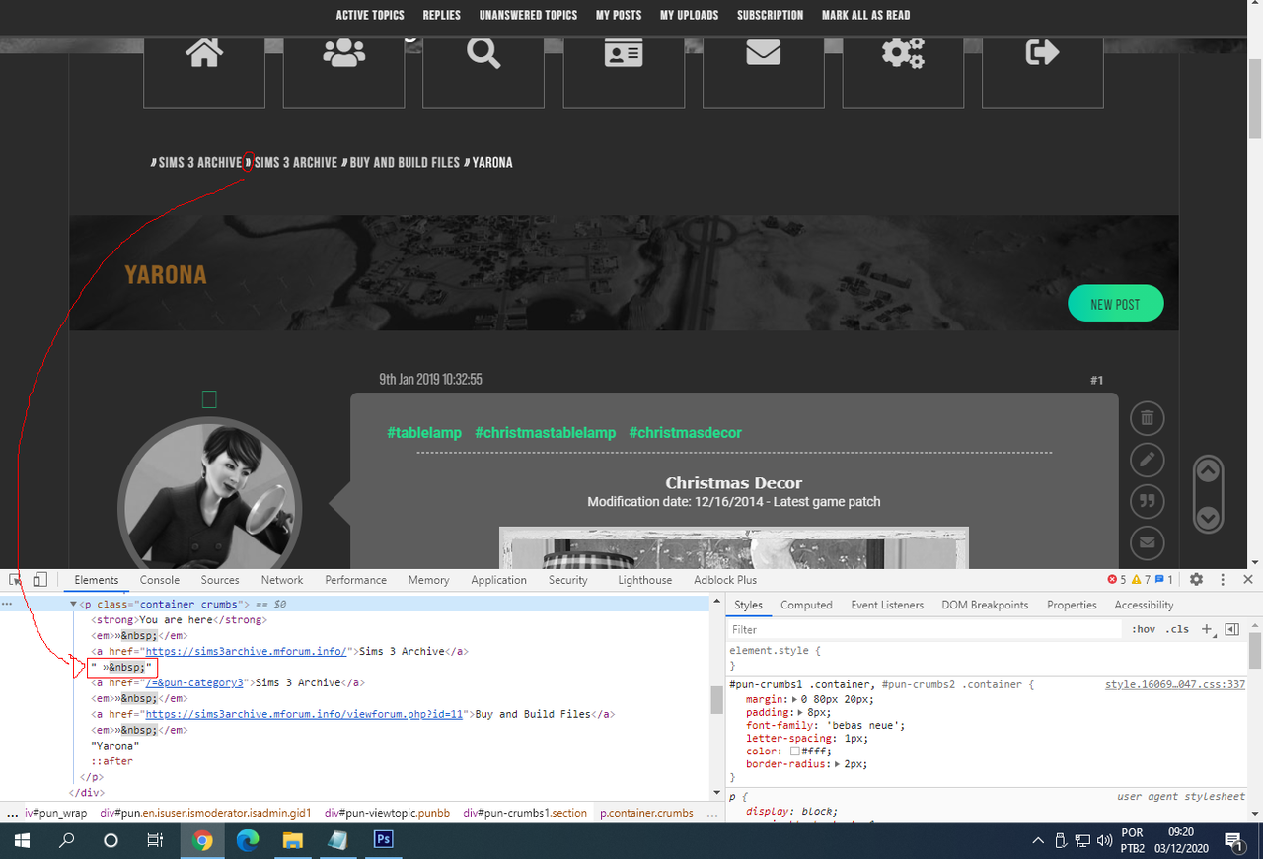Click the magnifier search icon
The height and width of the screenshot is (859, 1263).
pos(483,52)
